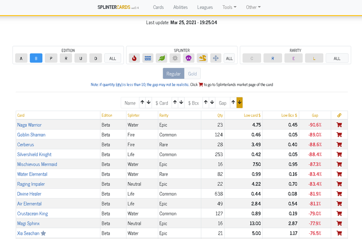Image resolution: width=362 pixels, height=239 pixels.
Task: Open market cart for Silvershield Knight
Action: click(x=339, y=154)
